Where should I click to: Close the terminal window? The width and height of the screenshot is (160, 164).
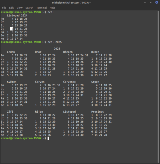(x=156, y=2)
